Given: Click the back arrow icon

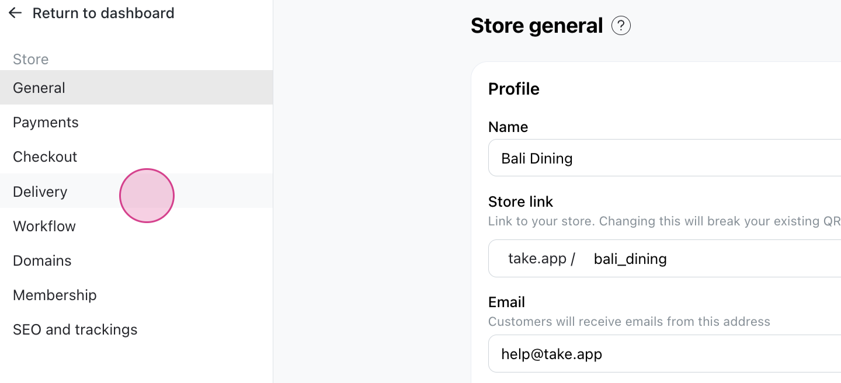Looking at the screenshot, I should [x=15, y=13].
